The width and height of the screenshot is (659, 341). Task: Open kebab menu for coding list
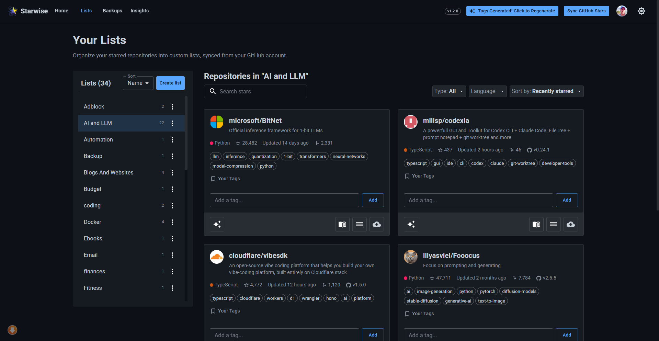[172, 206]
